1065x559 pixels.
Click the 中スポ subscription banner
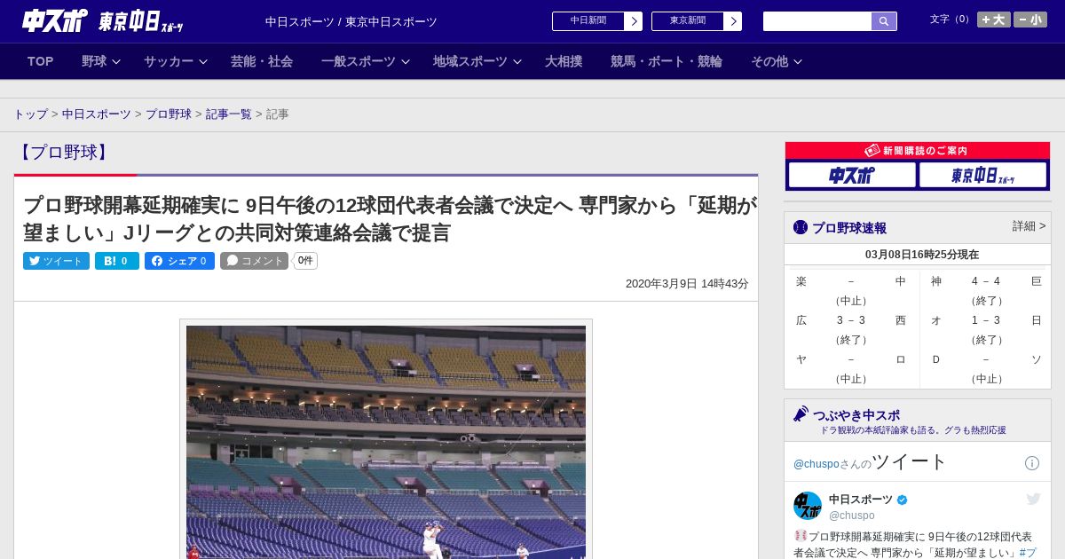pyautogui.click(x=852, y=175)
